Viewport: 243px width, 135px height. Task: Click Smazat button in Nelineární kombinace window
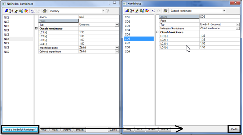click(x=80, y=130)
